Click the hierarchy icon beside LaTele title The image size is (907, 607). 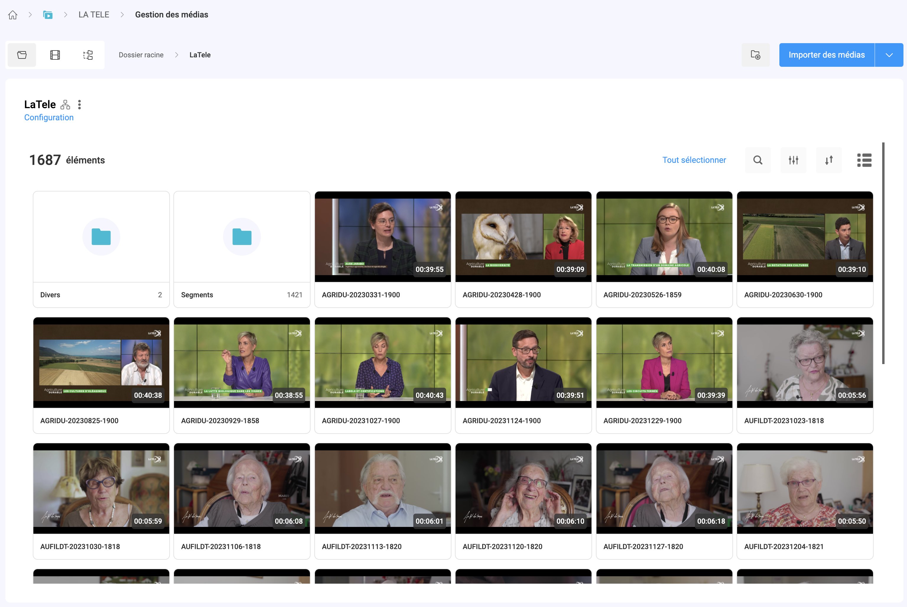[x=65, y=105]
